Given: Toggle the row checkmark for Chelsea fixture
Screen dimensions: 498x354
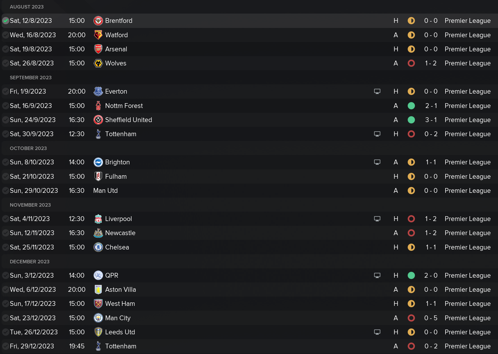Looking at the screenshot, I should tap(6, 247).
